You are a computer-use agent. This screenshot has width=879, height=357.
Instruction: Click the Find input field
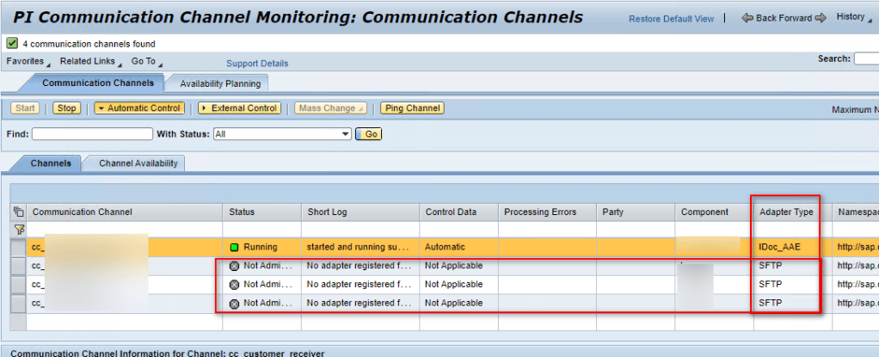coord(91,134)
